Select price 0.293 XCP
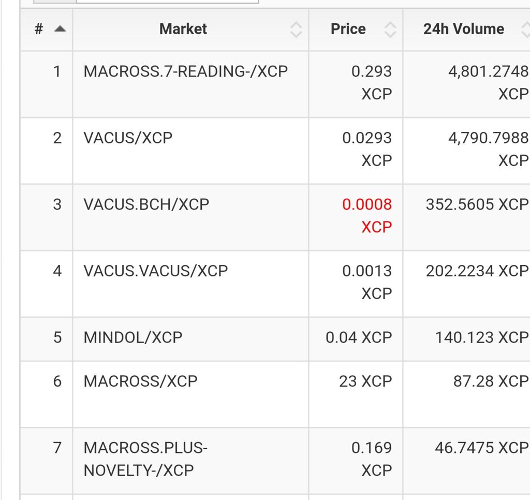 coord(372,83)
